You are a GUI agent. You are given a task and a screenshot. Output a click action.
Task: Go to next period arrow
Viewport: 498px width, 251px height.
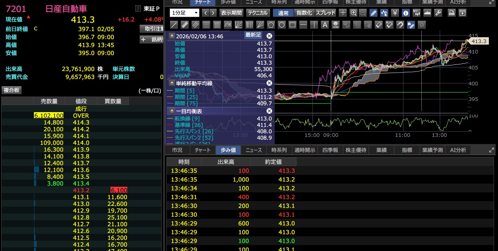click(213, 13)
